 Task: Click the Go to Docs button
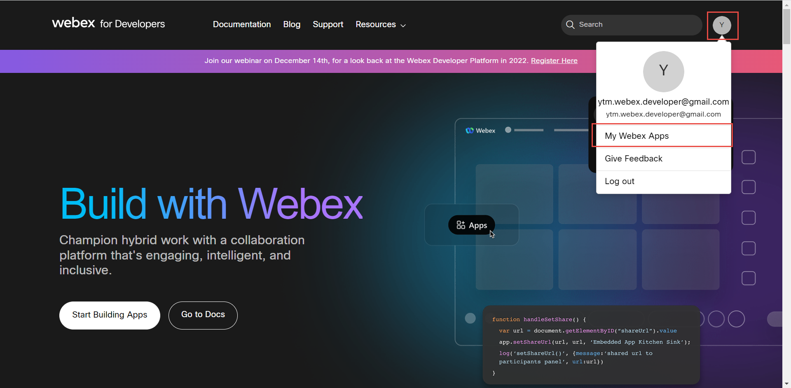[203, 315]
